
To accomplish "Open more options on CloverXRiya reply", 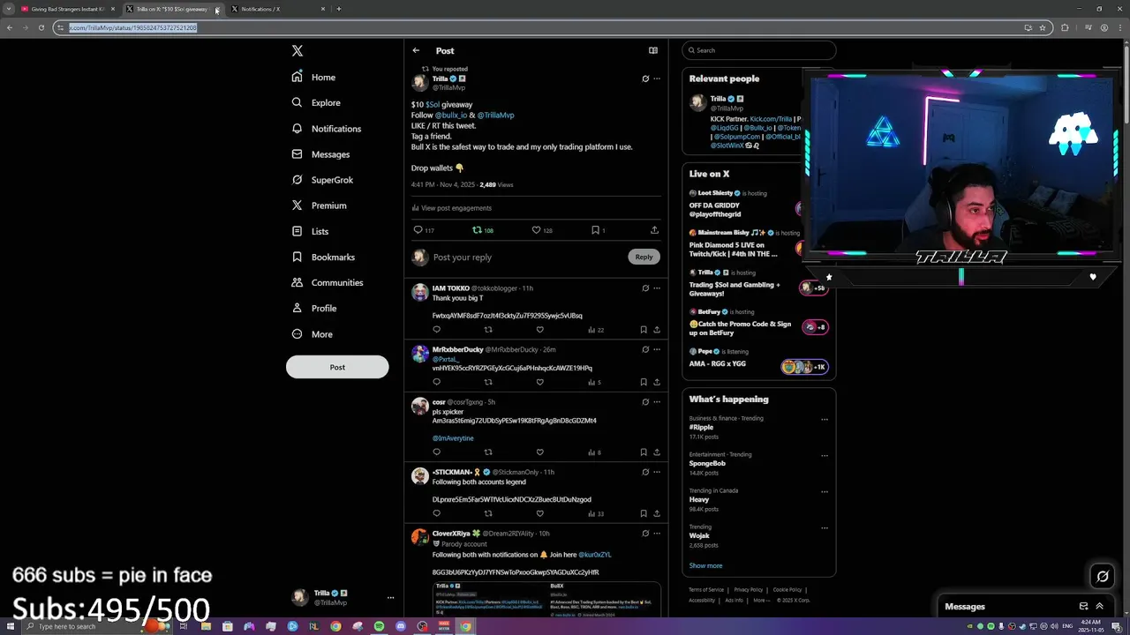I will (657, 534).
